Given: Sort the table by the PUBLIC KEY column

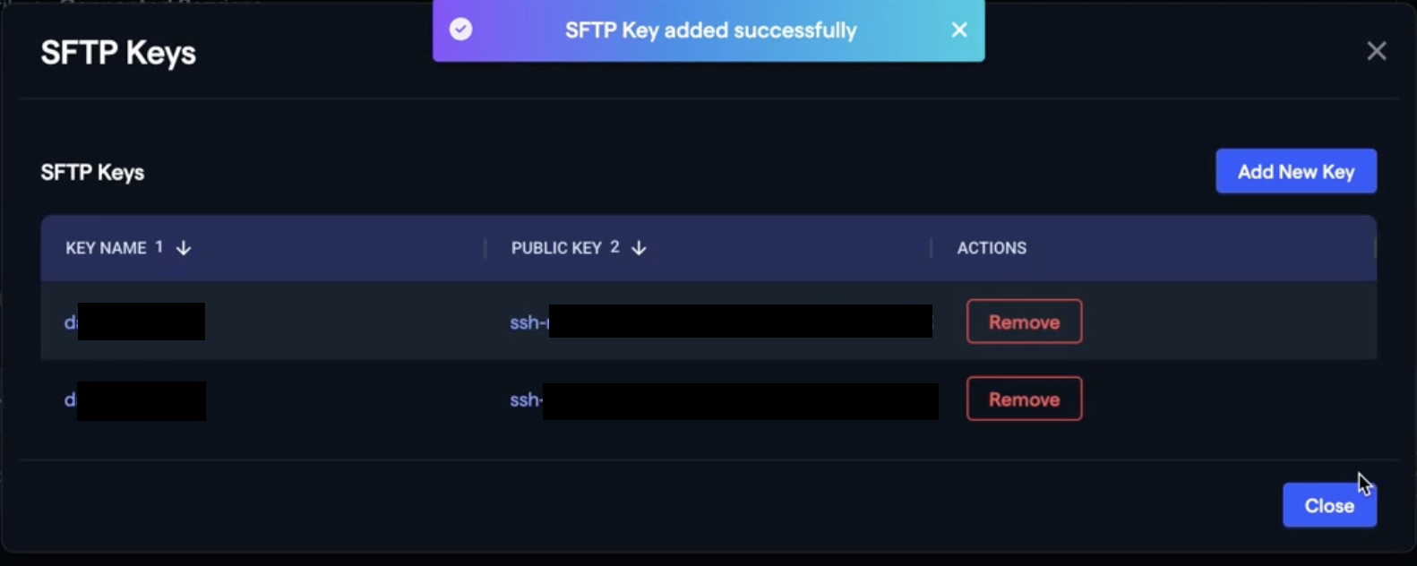Looking at the screenshot, I should pyautogui.click(x=558, y=248).
